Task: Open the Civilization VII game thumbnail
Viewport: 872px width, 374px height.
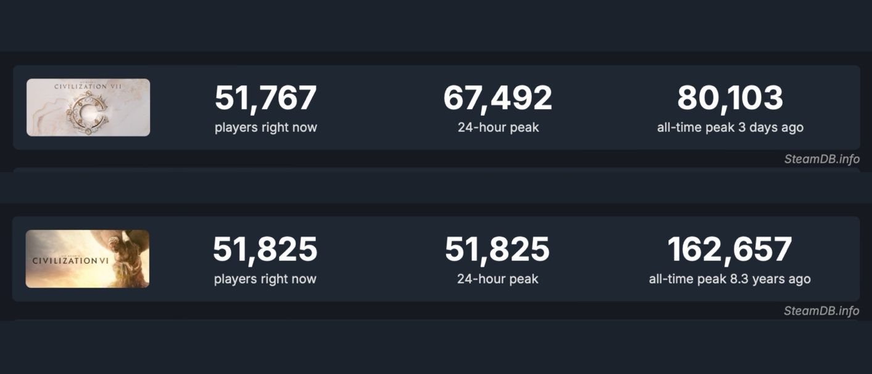Action: click(x=88, y=107)
